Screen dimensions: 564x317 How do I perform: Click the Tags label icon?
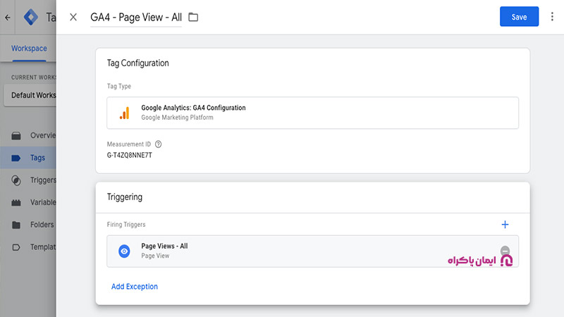click(16, 158)
